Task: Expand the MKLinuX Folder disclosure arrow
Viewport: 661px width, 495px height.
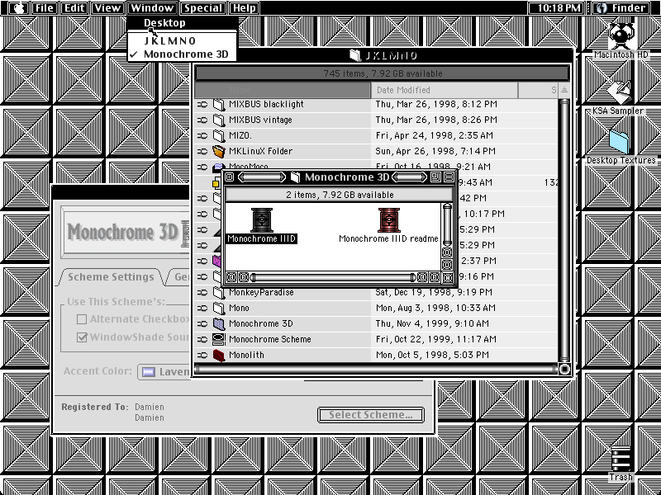Action: coord(202,152)
